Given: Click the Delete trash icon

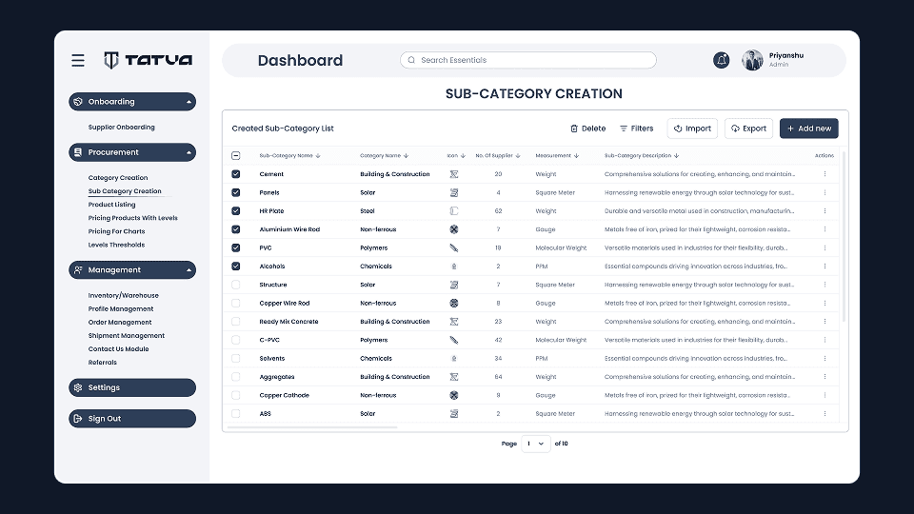Looking at the screenshot, I should [x=574, y=128].
